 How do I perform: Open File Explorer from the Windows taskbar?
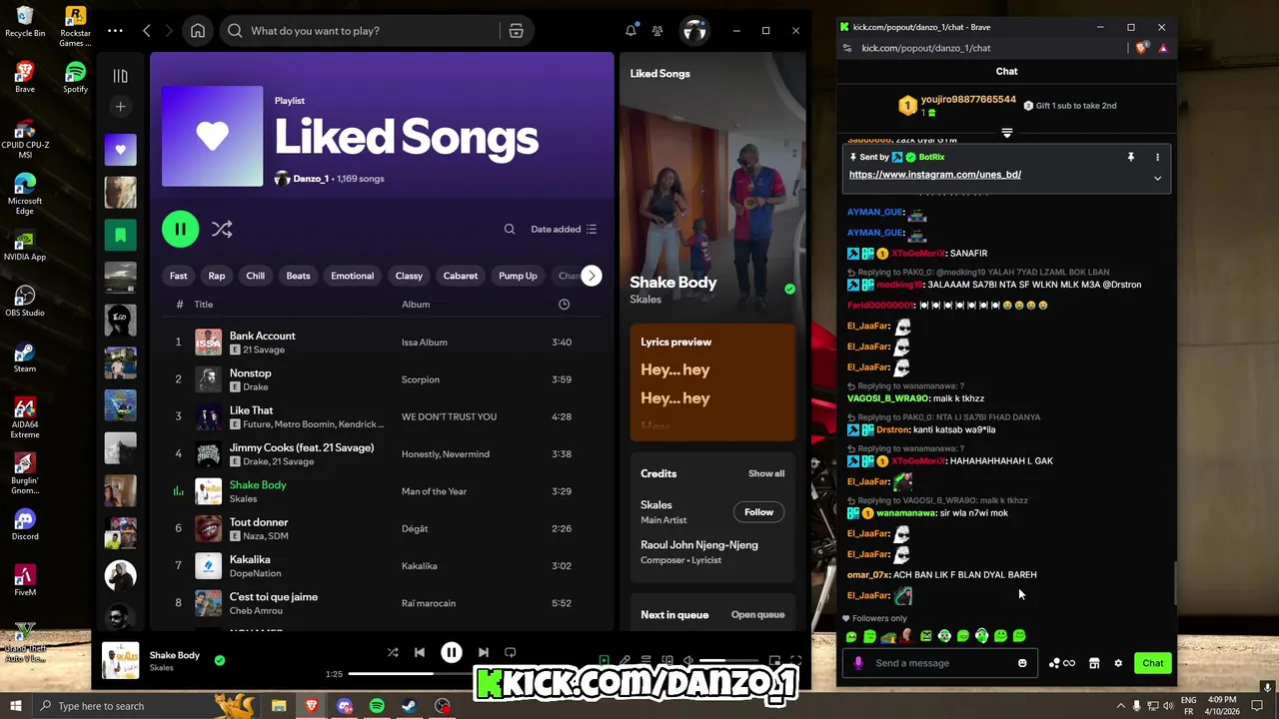(x=279, y=706)
